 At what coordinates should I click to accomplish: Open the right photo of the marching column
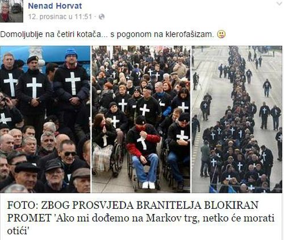pos(237,119)
